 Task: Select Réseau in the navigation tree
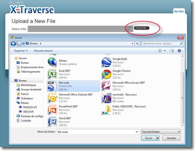click(23, 103)
